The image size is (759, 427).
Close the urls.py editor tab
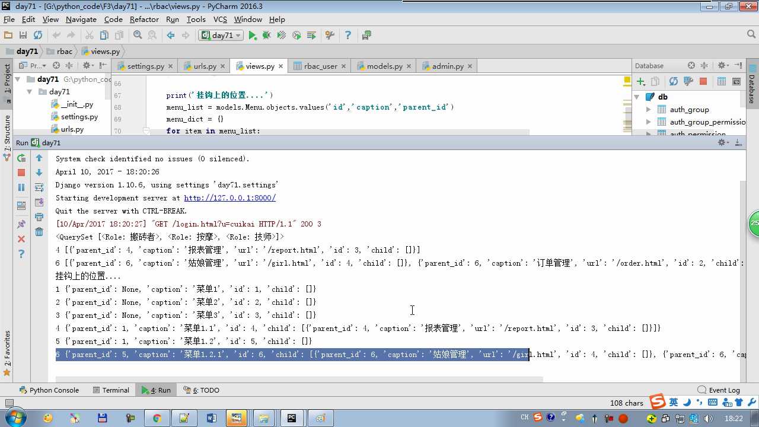point(222,66)
